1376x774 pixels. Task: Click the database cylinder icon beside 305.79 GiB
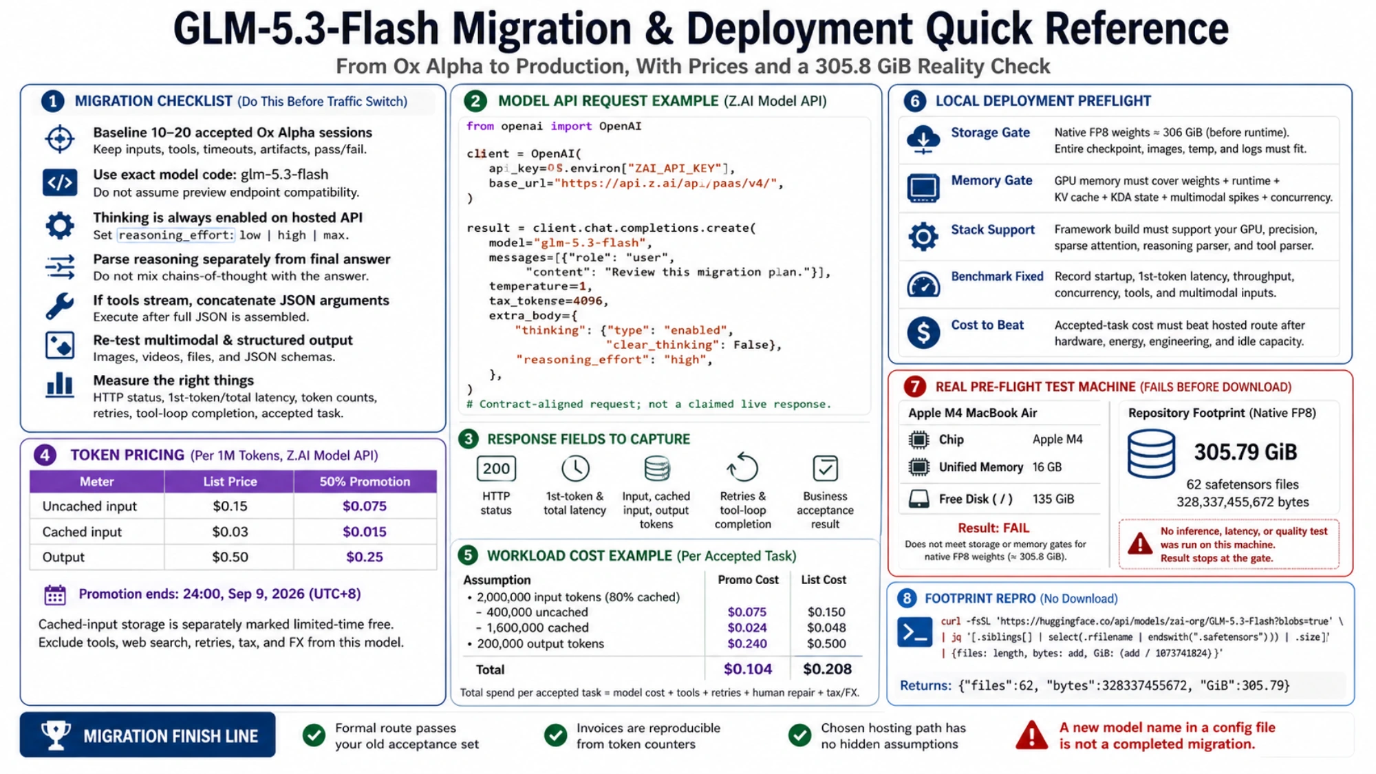point(1151,453)
